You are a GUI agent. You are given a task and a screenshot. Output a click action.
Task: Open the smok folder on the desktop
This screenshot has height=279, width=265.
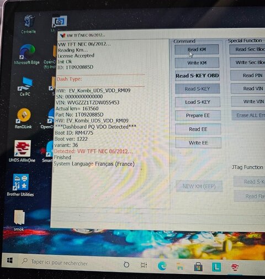[19, 220]
